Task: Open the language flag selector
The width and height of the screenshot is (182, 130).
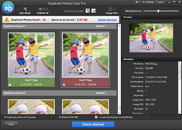Action: 138,2
